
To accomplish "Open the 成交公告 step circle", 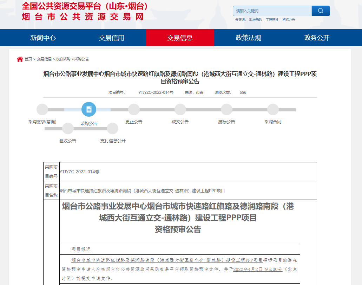I will coord(180,110).
